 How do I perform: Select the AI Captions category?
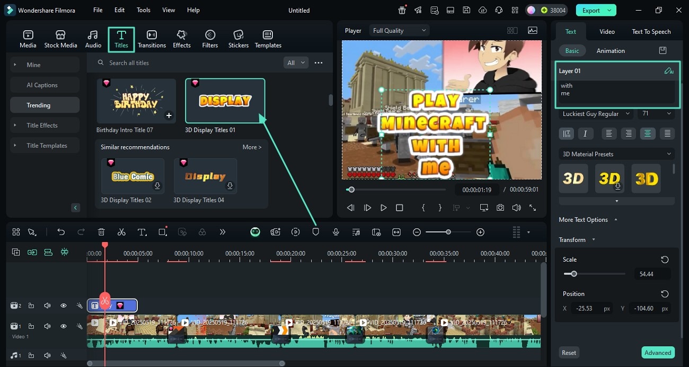tap(45, 85)
